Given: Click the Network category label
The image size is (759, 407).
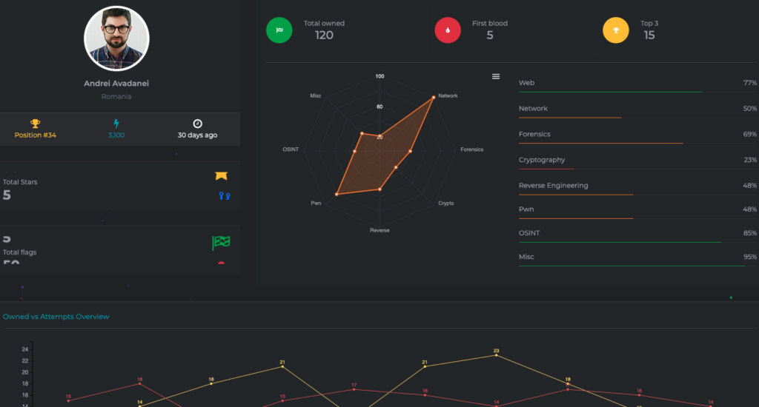Looking at the screenshot, I should tap(533, 108).
